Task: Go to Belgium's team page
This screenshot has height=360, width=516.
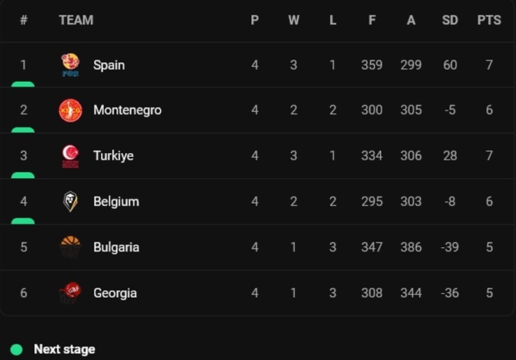Action: click(x=115, y=202)
